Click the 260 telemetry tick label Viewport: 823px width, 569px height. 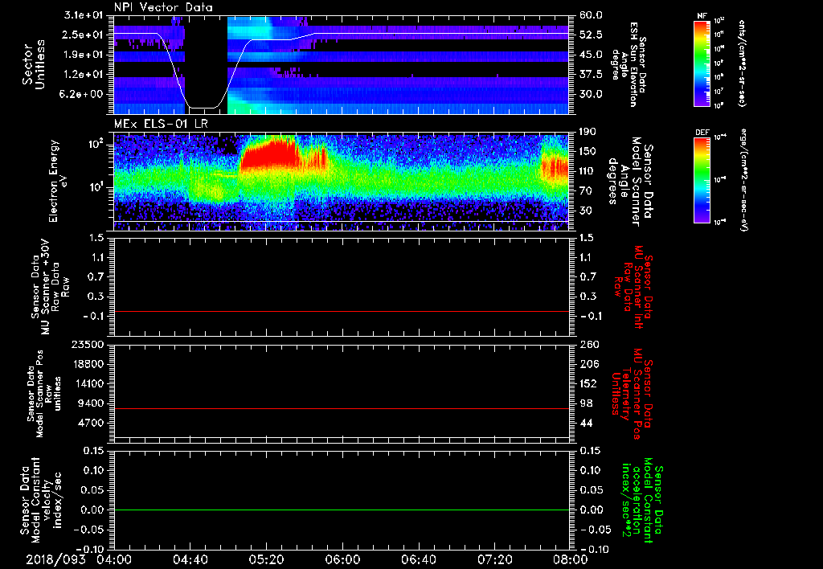coord(588,345)
